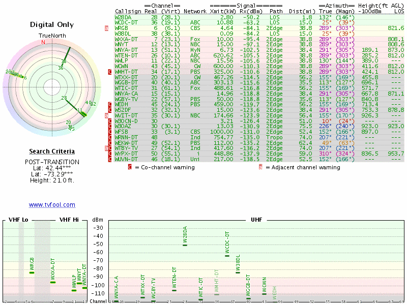Image resolution: width=407 pixels, height=305 pixels.
Task: Click the Search Criteria heading
Action: pos(52,151)
